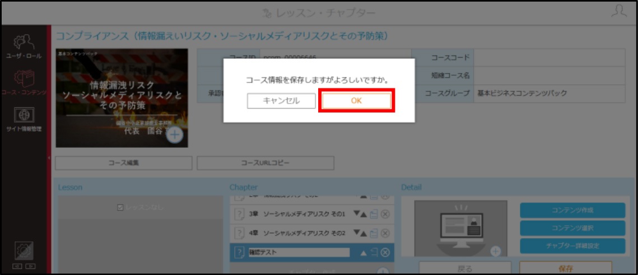The image size is (638, 275).
Task: Delete the 4章 chapter with X icon
Action: point(385,233)
